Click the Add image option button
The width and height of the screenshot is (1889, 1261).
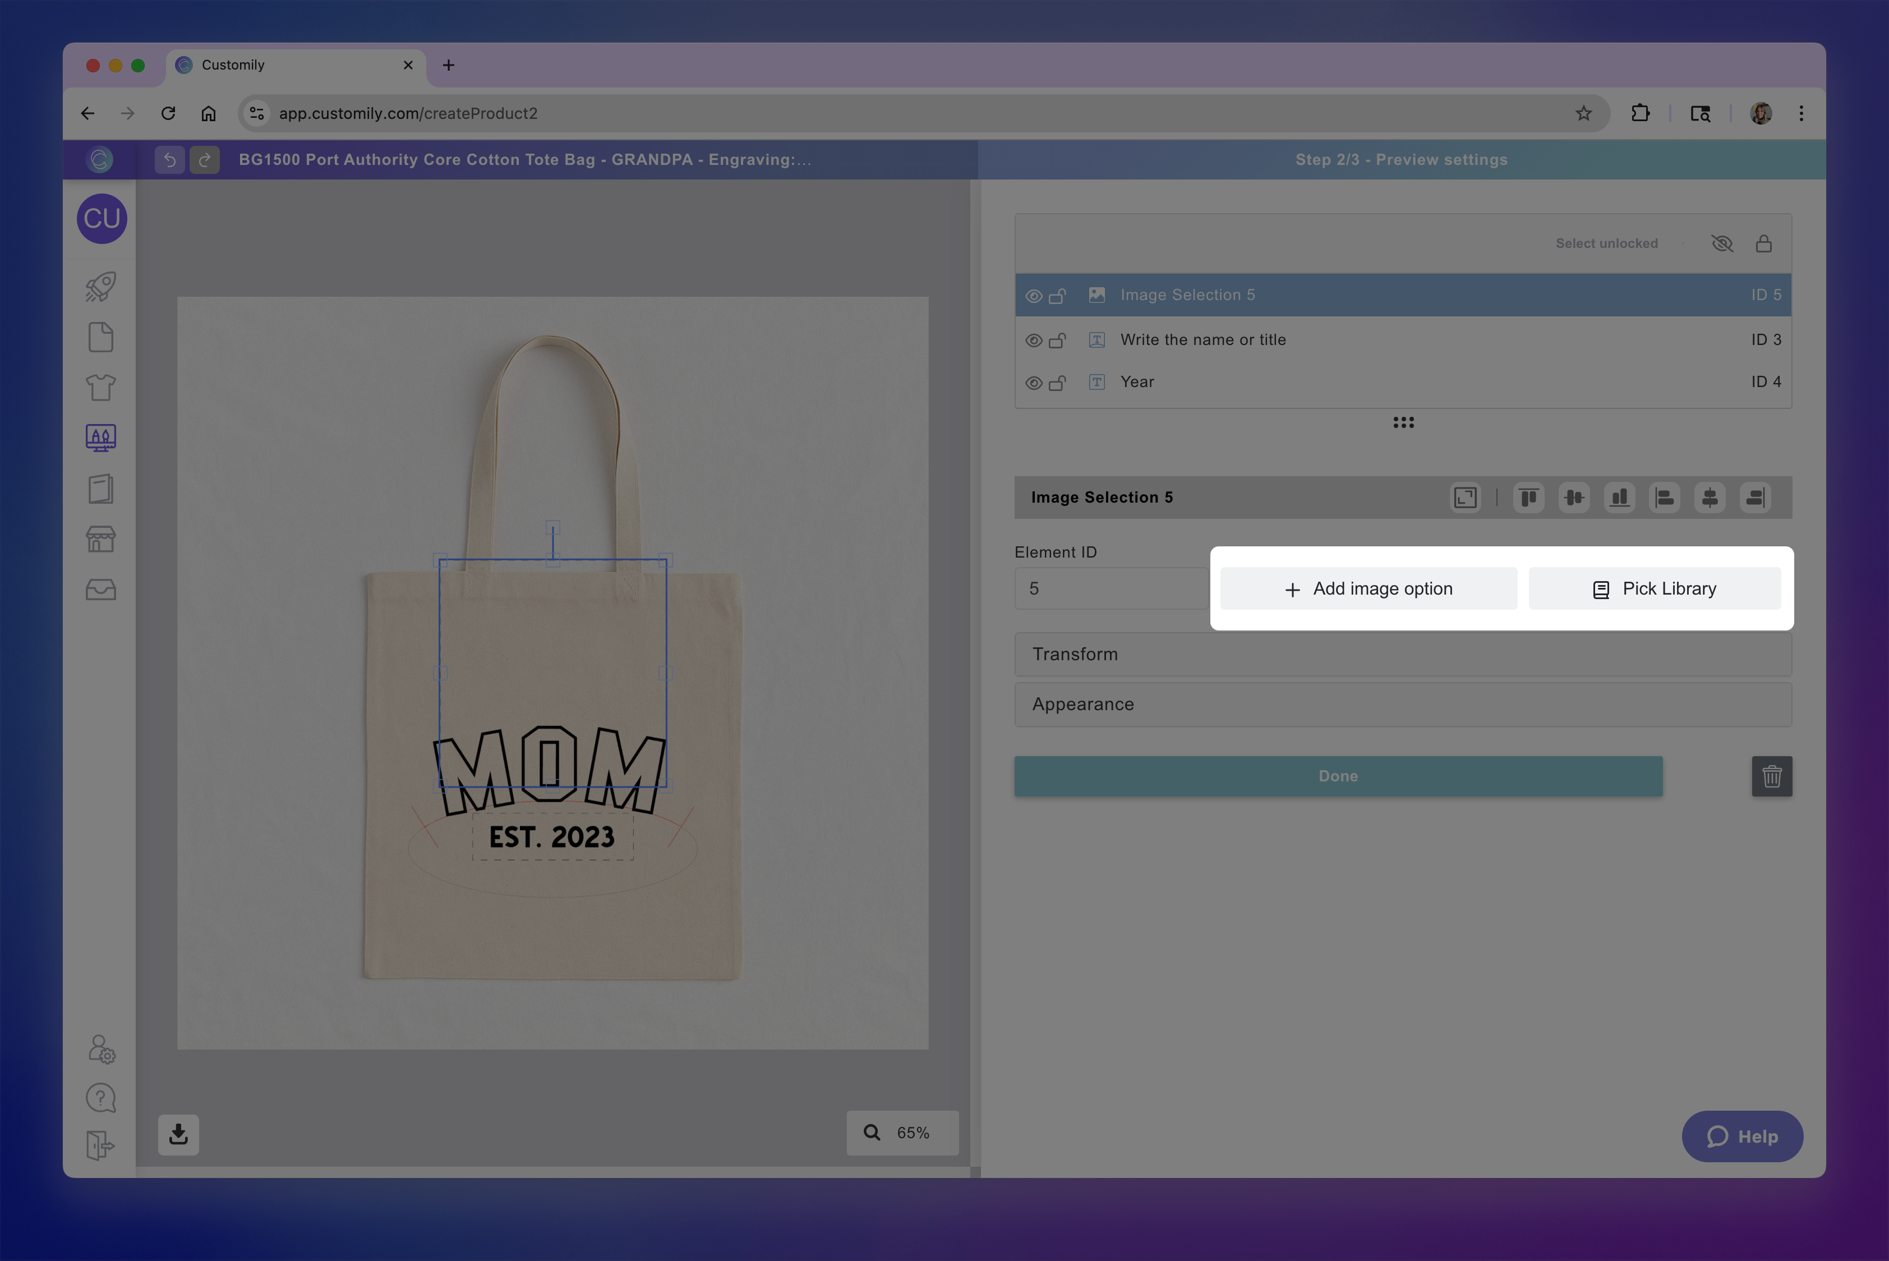[x=1367, y=588]
